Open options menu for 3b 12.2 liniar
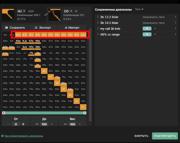The width and height of the screenshot is (180, 143). pos(175,17)
